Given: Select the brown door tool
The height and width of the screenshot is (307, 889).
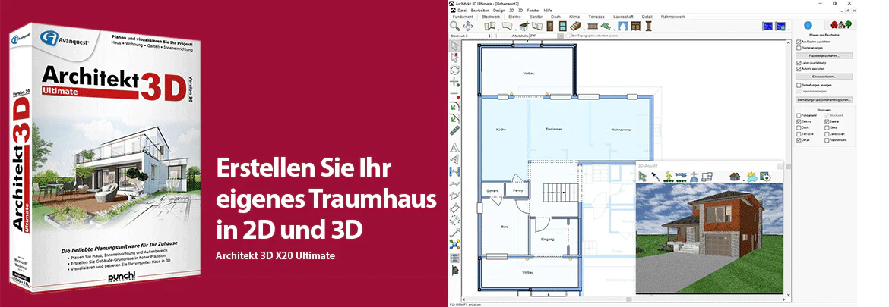Looking at the screenshot, I should point(550,26).
